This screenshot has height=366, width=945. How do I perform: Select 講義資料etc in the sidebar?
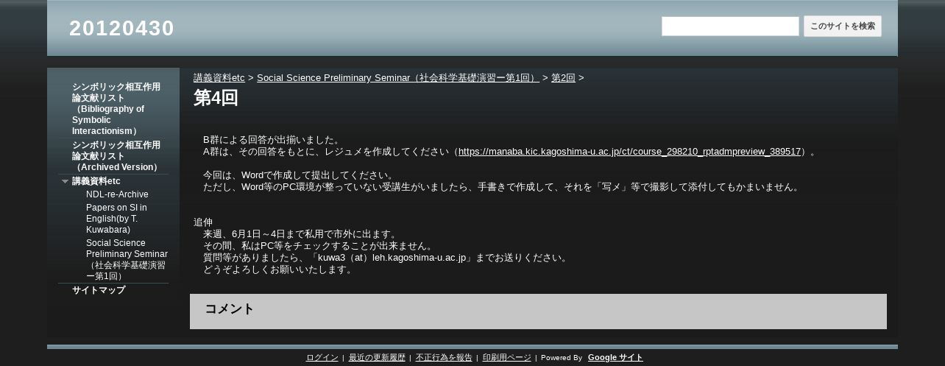[x=96, y=181]
